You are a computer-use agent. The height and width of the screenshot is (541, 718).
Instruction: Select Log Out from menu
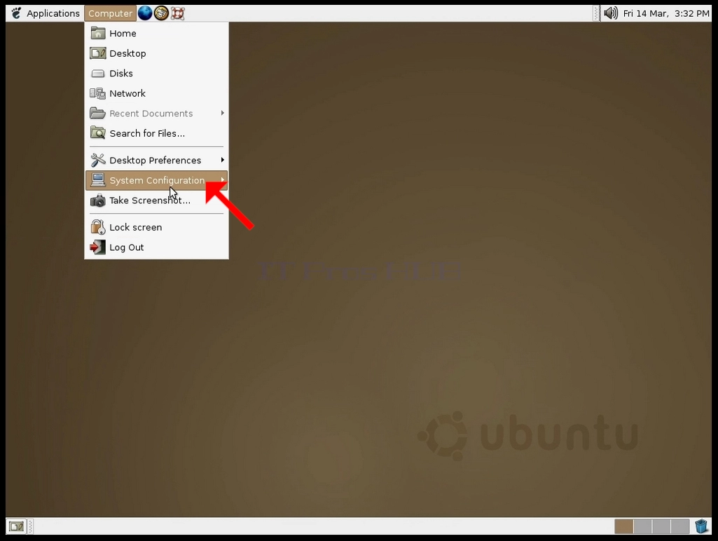(x=157, y=247)
